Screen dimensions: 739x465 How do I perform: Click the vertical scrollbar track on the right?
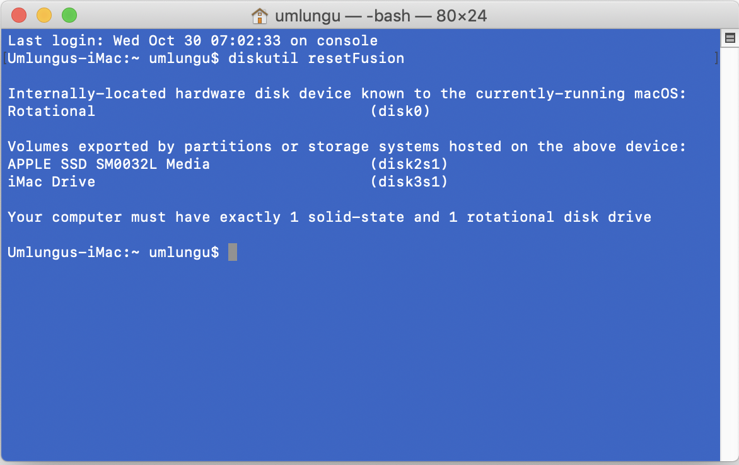coord(729,252)
